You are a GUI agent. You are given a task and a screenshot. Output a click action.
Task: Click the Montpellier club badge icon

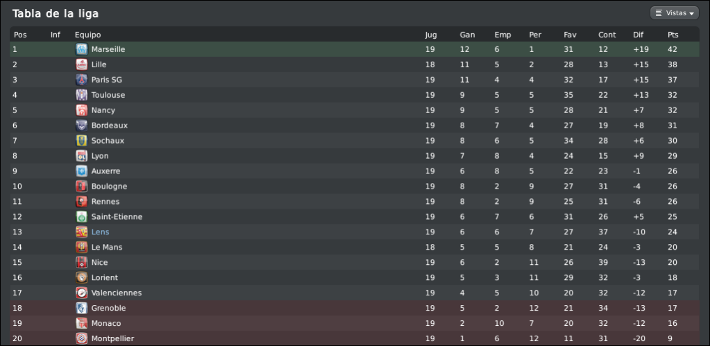(81, 338)
